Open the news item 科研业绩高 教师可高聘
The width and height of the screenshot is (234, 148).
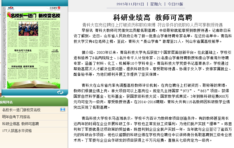(x=20, y=124)
